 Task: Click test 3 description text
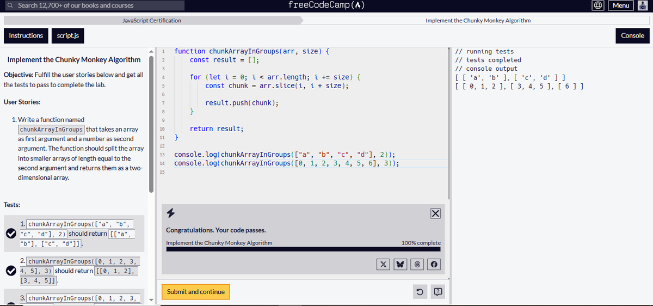coord(80,298)
